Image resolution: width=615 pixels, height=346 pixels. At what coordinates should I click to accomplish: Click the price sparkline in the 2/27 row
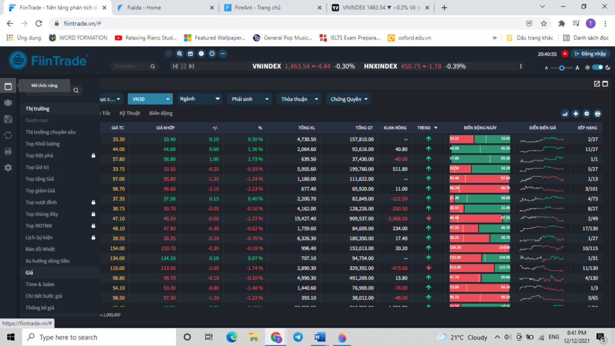(542, 139)
